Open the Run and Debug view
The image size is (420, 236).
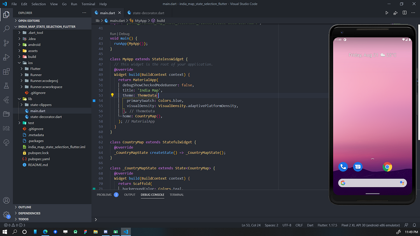pos(6,57)
